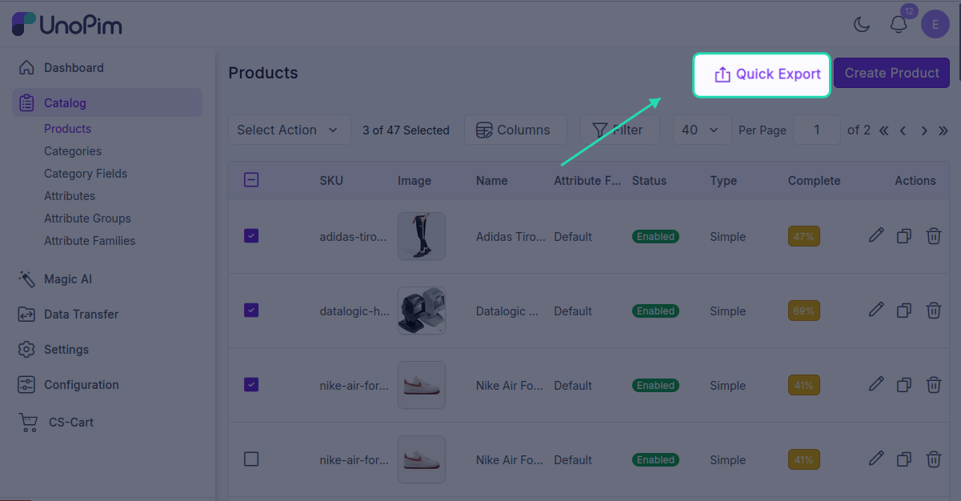Go to Attribute Groups submenu link
Viewport: 961px width, 501px height.
pos(87,218)
